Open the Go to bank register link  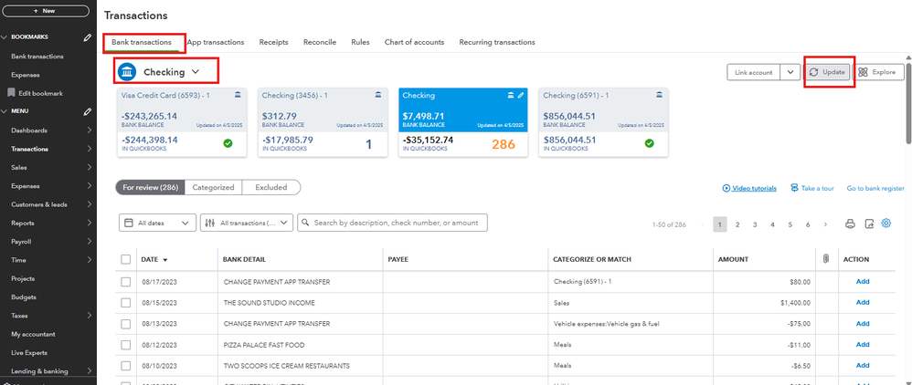[x=876, y=188]
